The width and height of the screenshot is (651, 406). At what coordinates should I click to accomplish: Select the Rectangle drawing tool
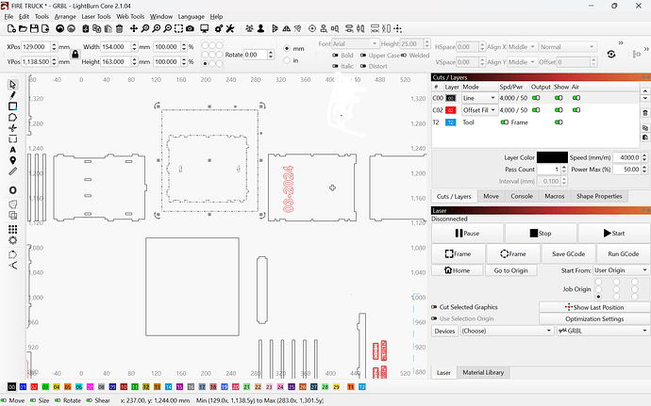tap(13, 106)
